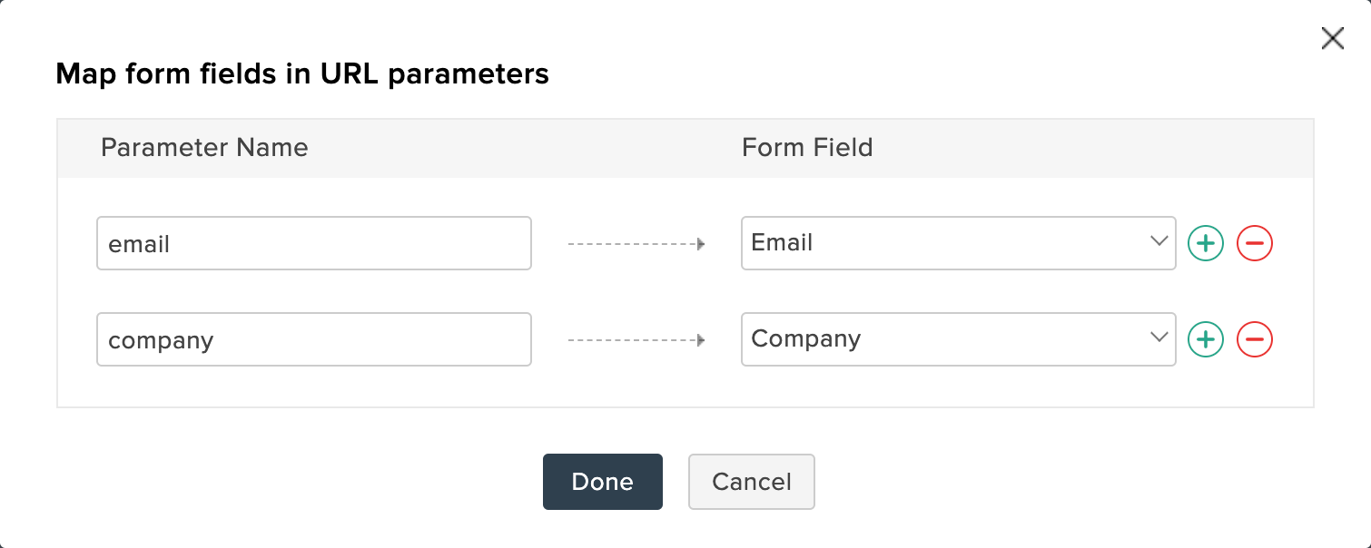
Task: Delete the company parameter mapping row
Action: 1255,339
